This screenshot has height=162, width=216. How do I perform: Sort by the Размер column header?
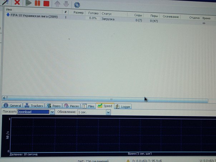point(78,13)
